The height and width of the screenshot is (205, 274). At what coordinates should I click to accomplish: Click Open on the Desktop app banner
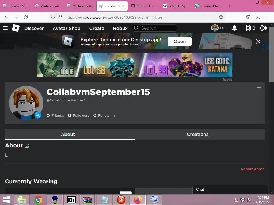[x=180, y=41]
